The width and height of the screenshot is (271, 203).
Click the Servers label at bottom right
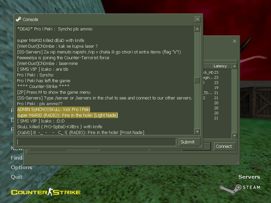[x=249, y=177]
